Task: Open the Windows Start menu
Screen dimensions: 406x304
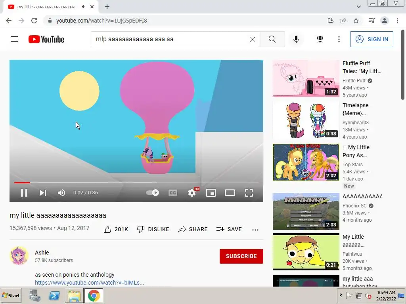Action: coord(11,295)
